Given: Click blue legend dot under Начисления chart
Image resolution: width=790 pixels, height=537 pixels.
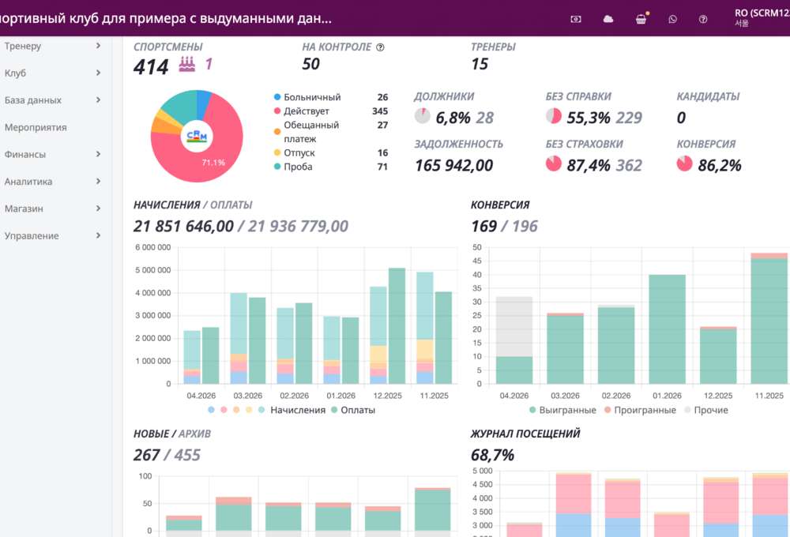Looking at the screenshot, I should [211, 410].
